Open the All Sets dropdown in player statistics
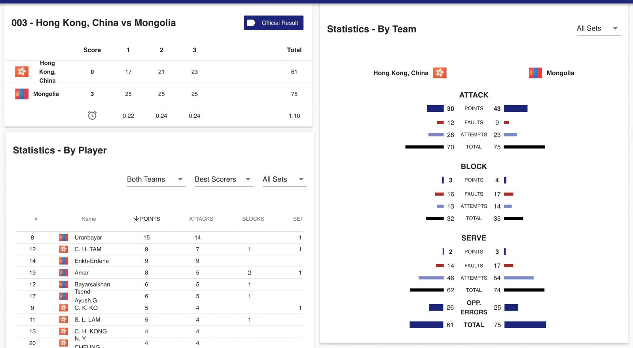 click(x=284, y=180)
